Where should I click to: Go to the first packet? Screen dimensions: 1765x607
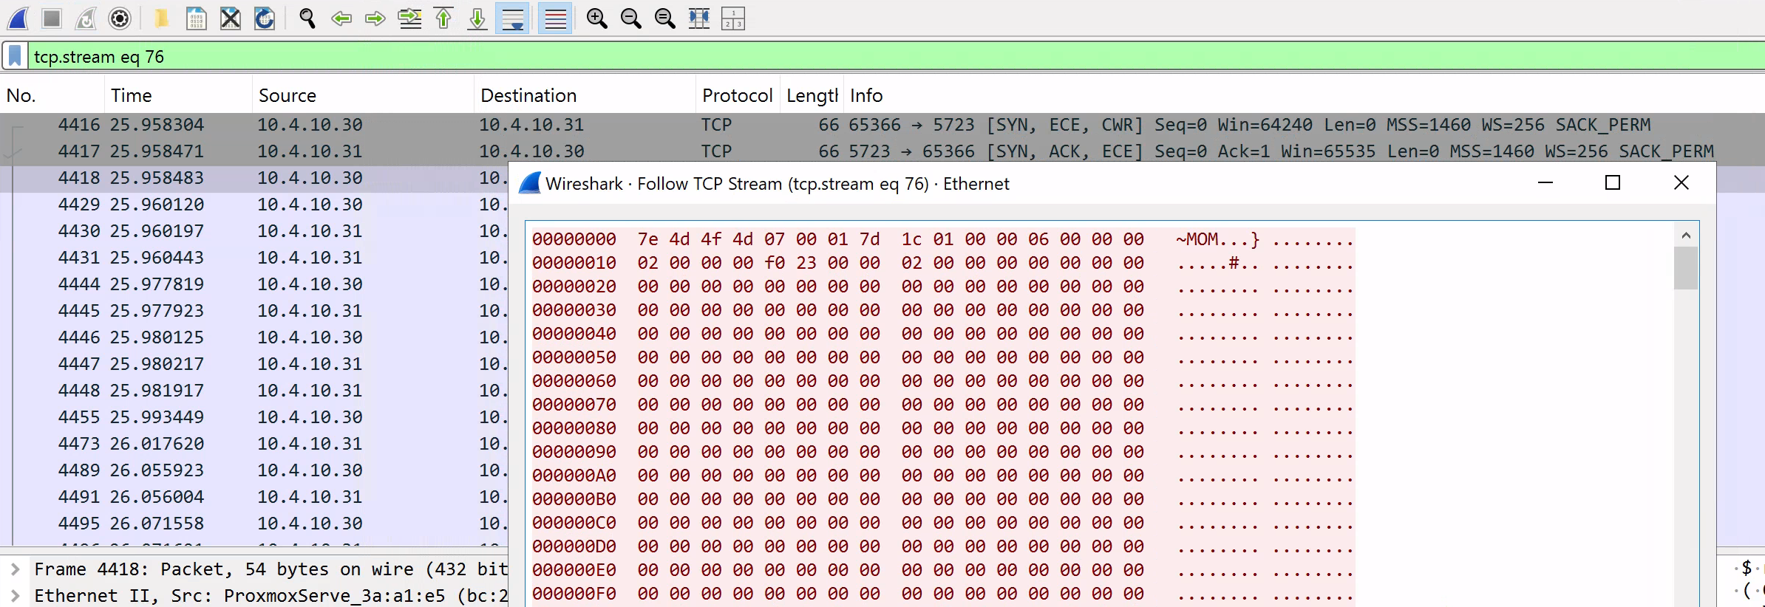click(443, 18)
